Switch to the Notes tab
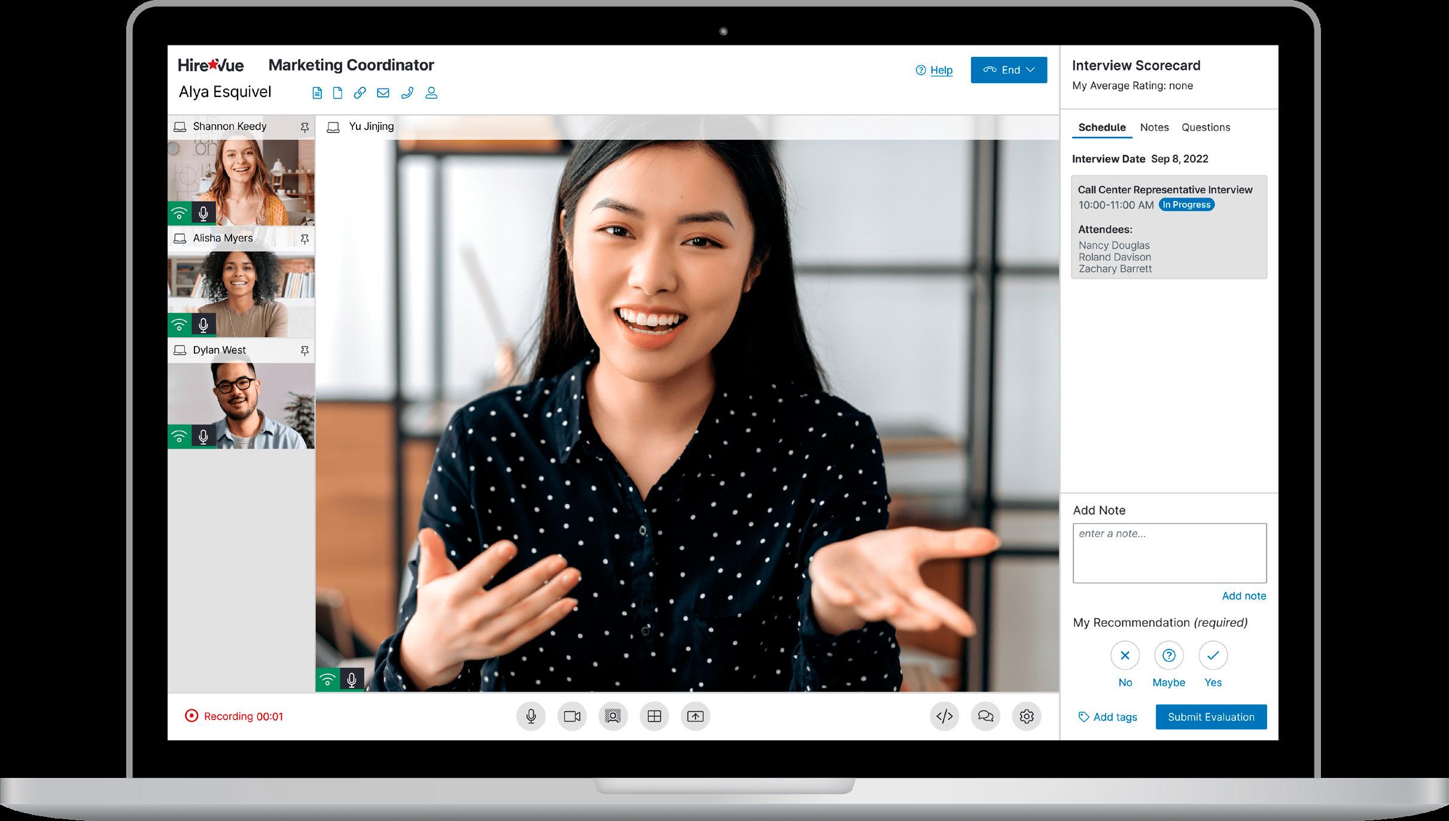The width and height of the screenshot is (1449, 821). [1154, 127]
